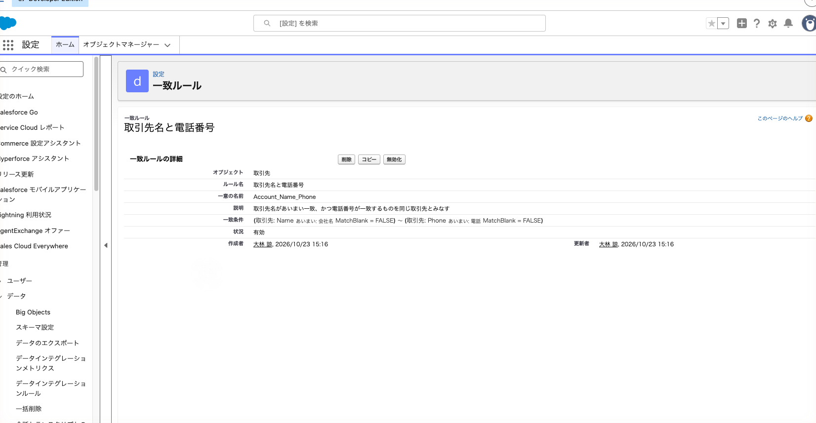Open the help question mark icon
816x423 pixels.
click(757, 23)
